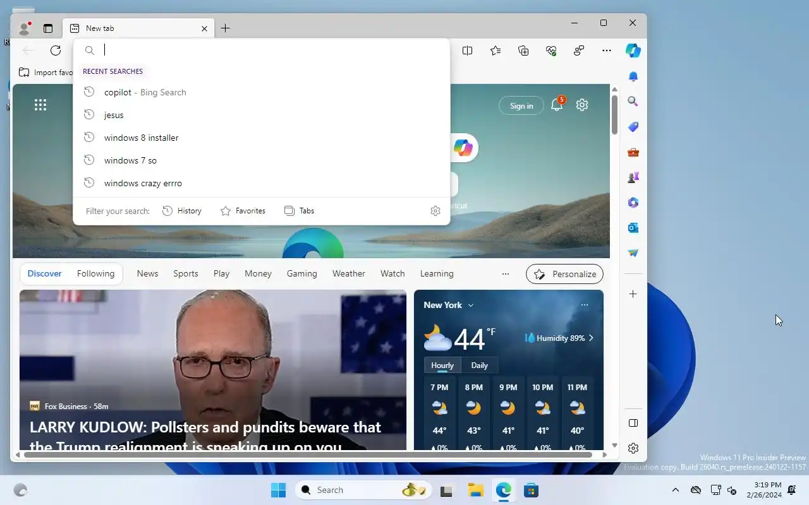Image resolution: width=809 pixels, height=505 pixels.
Task: Open Copilot icon in Edge toolbar
Action: [633, 50]
